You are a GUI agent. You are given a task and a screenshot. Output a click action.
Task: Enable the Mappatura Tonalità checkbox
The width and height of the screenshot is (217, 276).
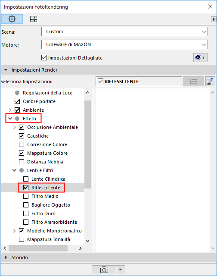(x=22, y=239)
